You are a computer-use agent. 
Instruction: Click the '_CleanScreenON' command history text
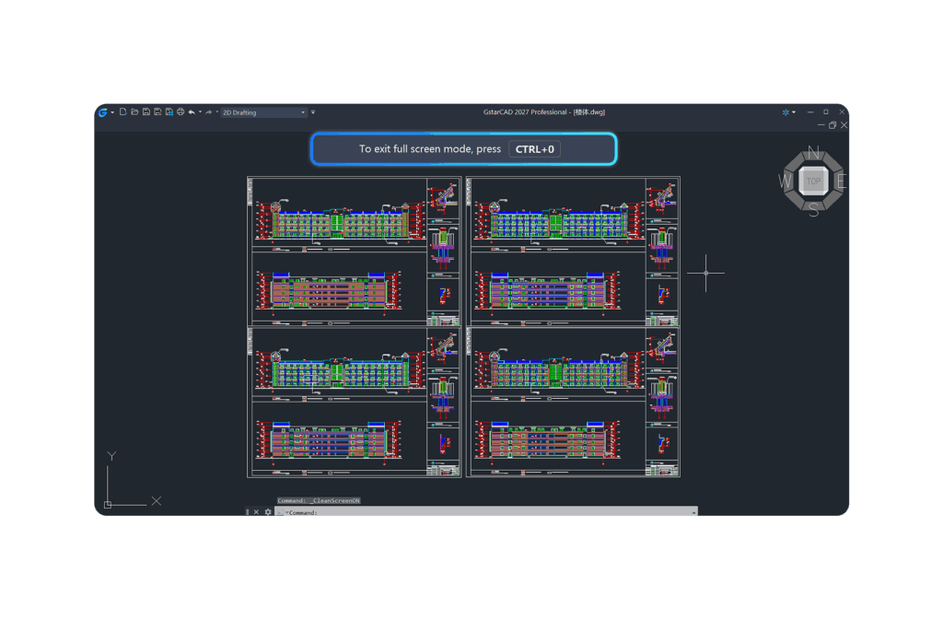click(335, 500)
